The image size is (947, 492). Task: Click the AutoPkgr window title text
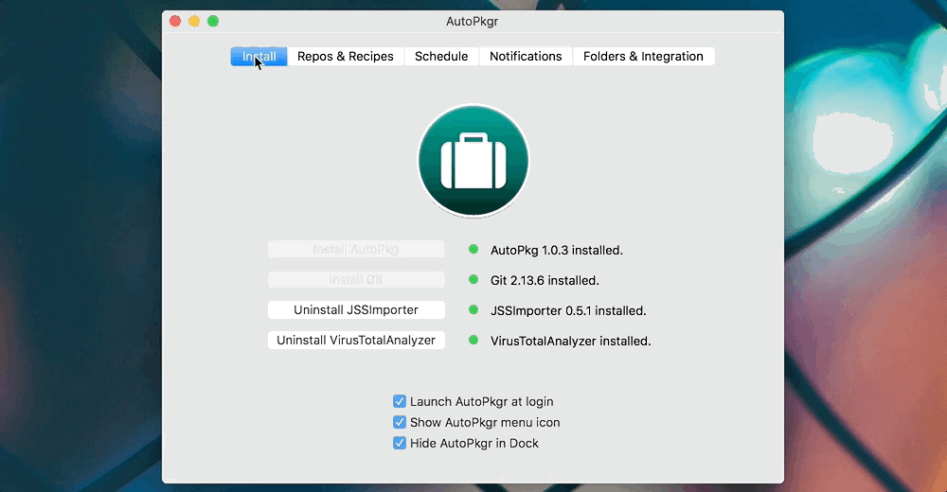point(473,21)
